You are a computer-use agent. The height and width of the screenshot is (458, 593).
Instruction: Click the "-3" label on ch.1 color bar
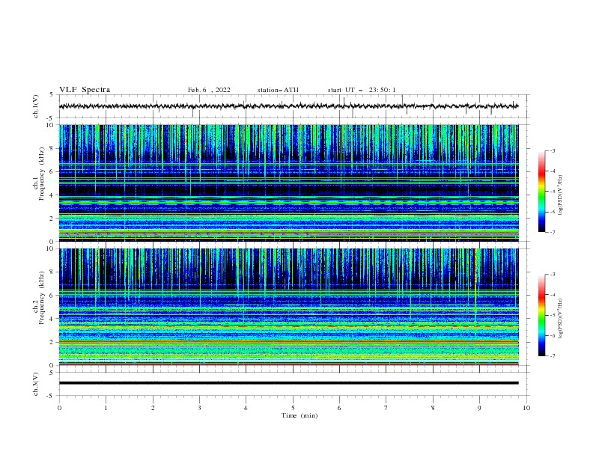553,150
